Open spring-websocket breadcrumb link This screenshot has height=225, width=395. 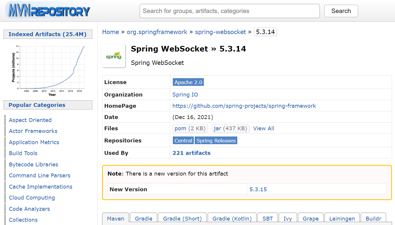click(220, 32)
